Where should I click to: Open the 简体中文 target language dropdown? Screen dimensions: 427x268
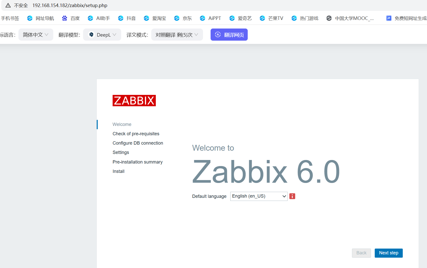[36, 35]
